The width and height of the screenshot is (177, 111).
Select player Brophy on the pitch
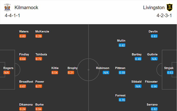tap(73, 68)
